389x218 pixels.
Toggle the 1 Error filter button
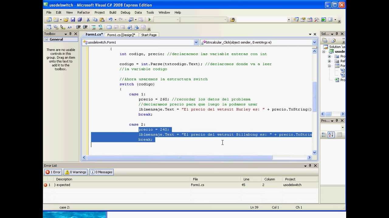(53, 172)
